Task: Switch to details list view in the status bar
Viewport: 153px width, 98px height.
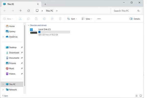Action: tap(136, 96)
